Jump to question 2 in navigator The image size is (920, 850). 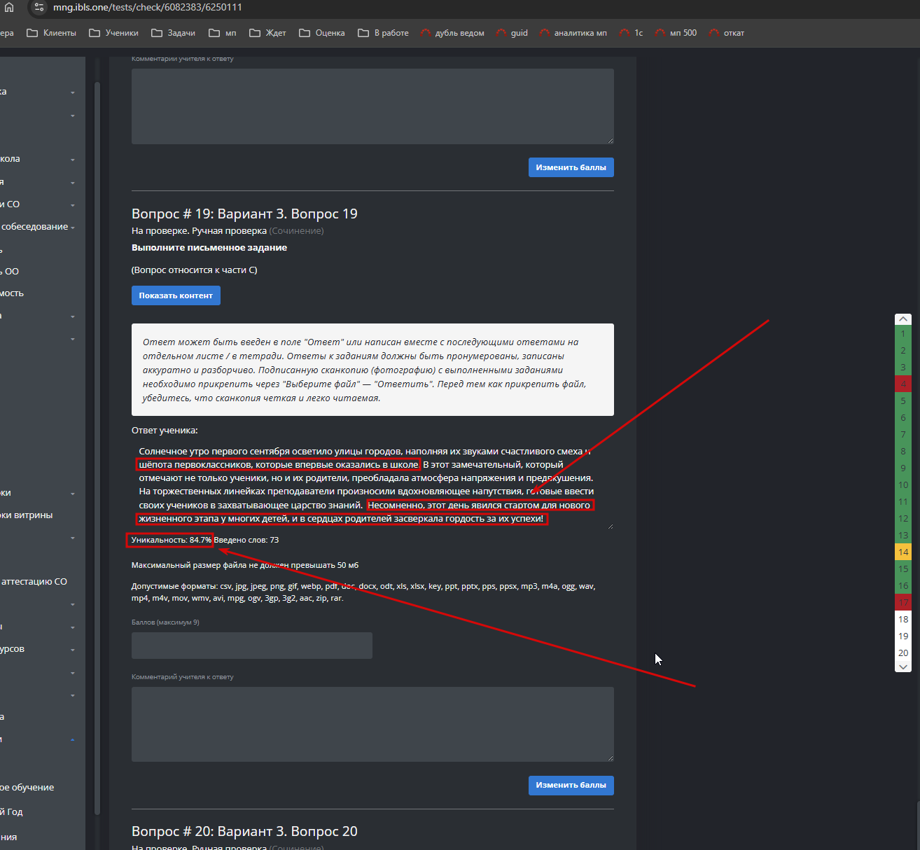(903, 351)
